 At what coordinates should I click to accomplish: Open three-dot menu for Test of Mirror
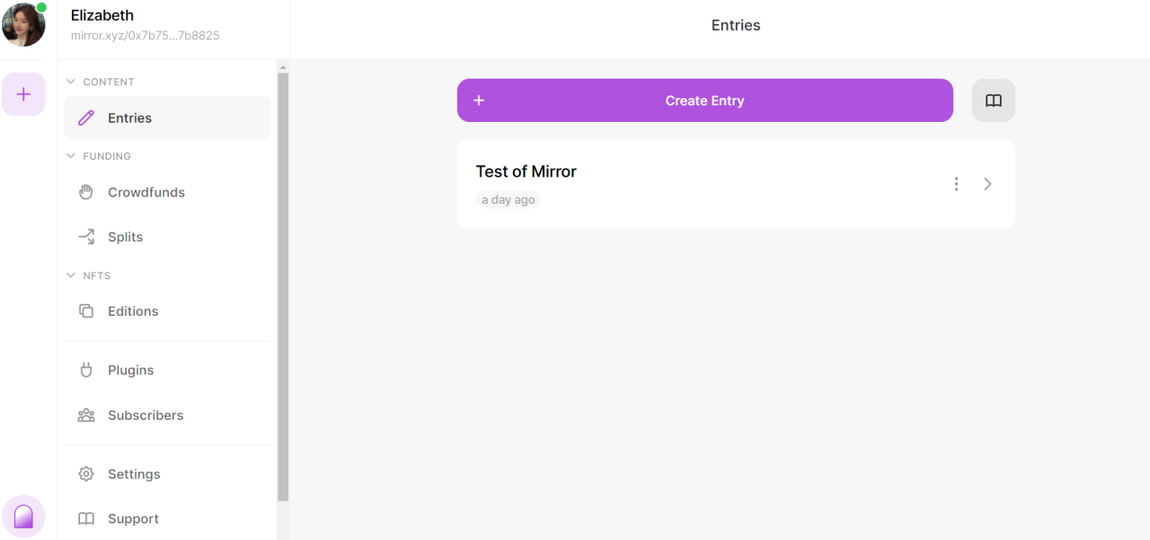pos(956,184)
